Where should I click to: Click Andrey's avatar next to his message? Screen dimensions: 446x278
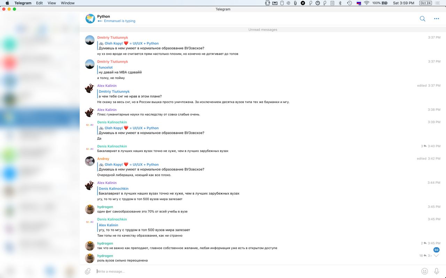click(x=90, y=161)
